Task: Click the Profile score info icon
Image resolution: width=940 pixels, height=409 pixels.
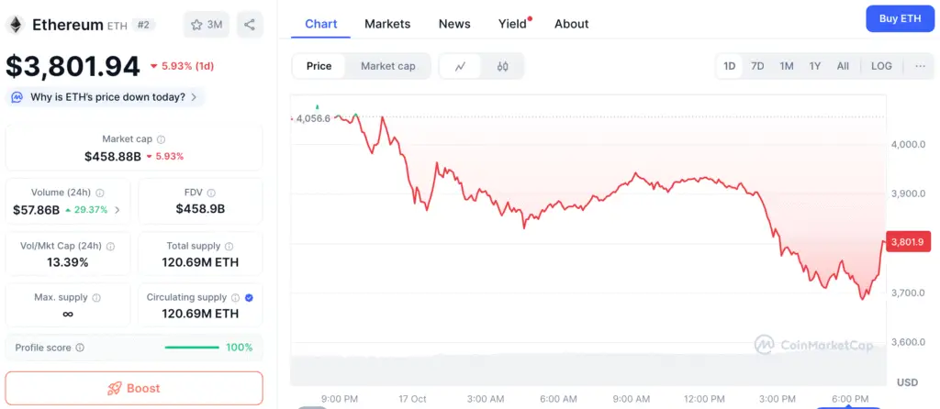Action: click(x=80, y=348)
